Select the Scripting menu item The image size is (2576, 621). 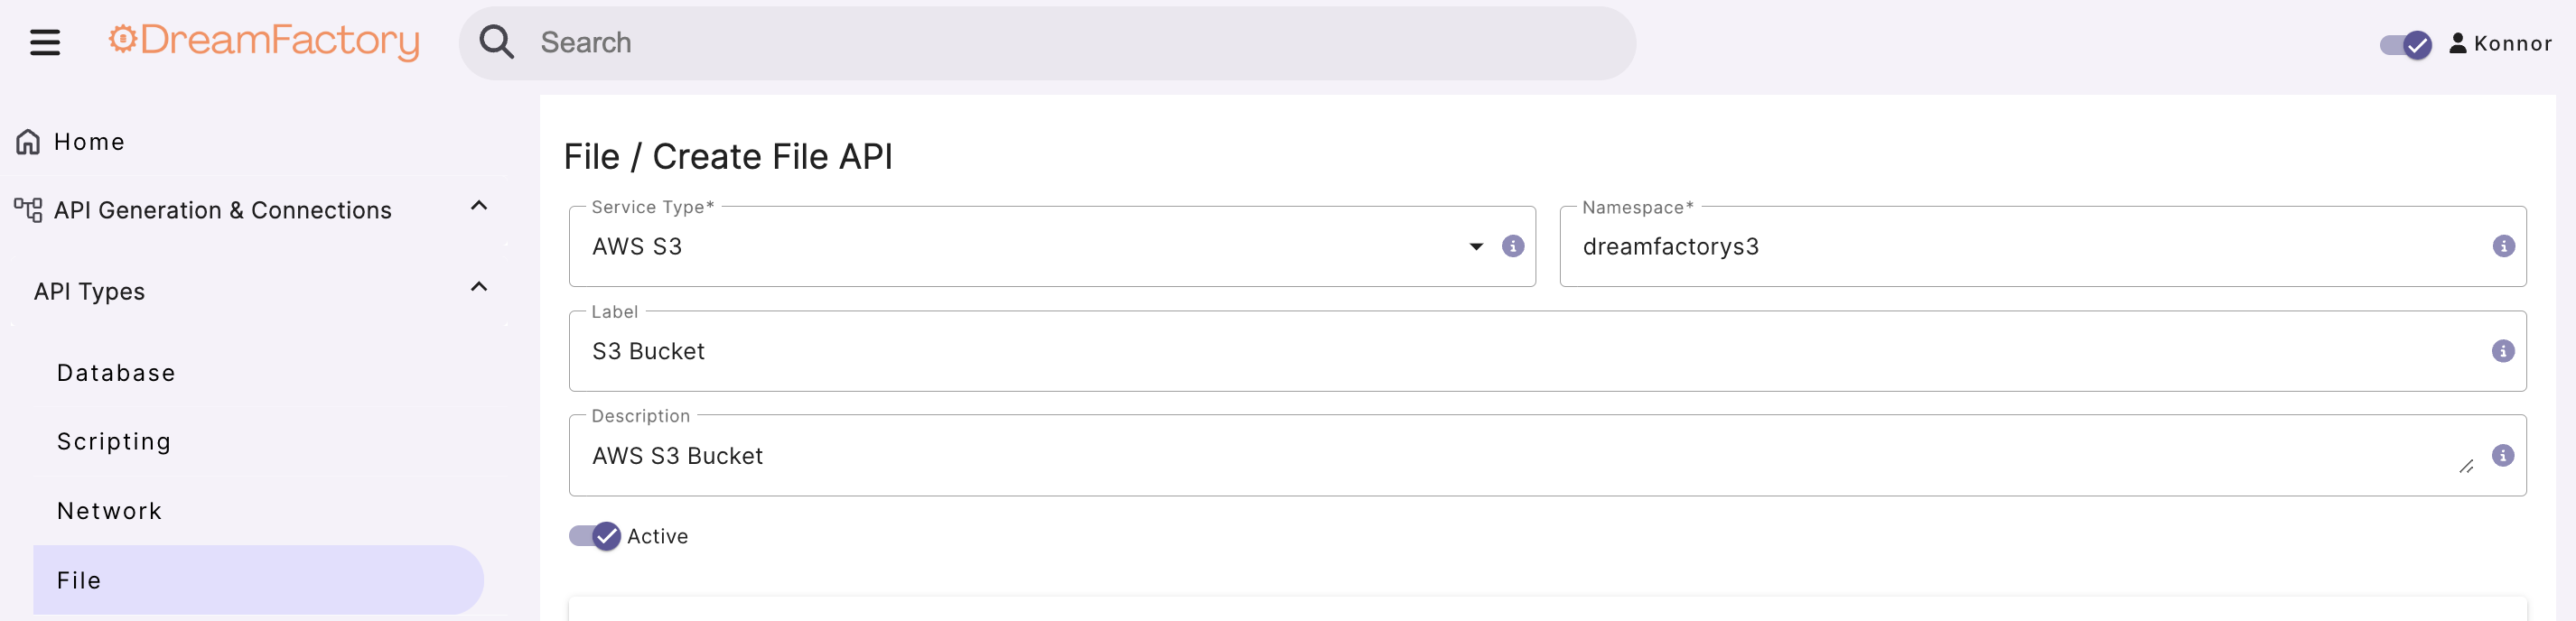tap(114, 440)
